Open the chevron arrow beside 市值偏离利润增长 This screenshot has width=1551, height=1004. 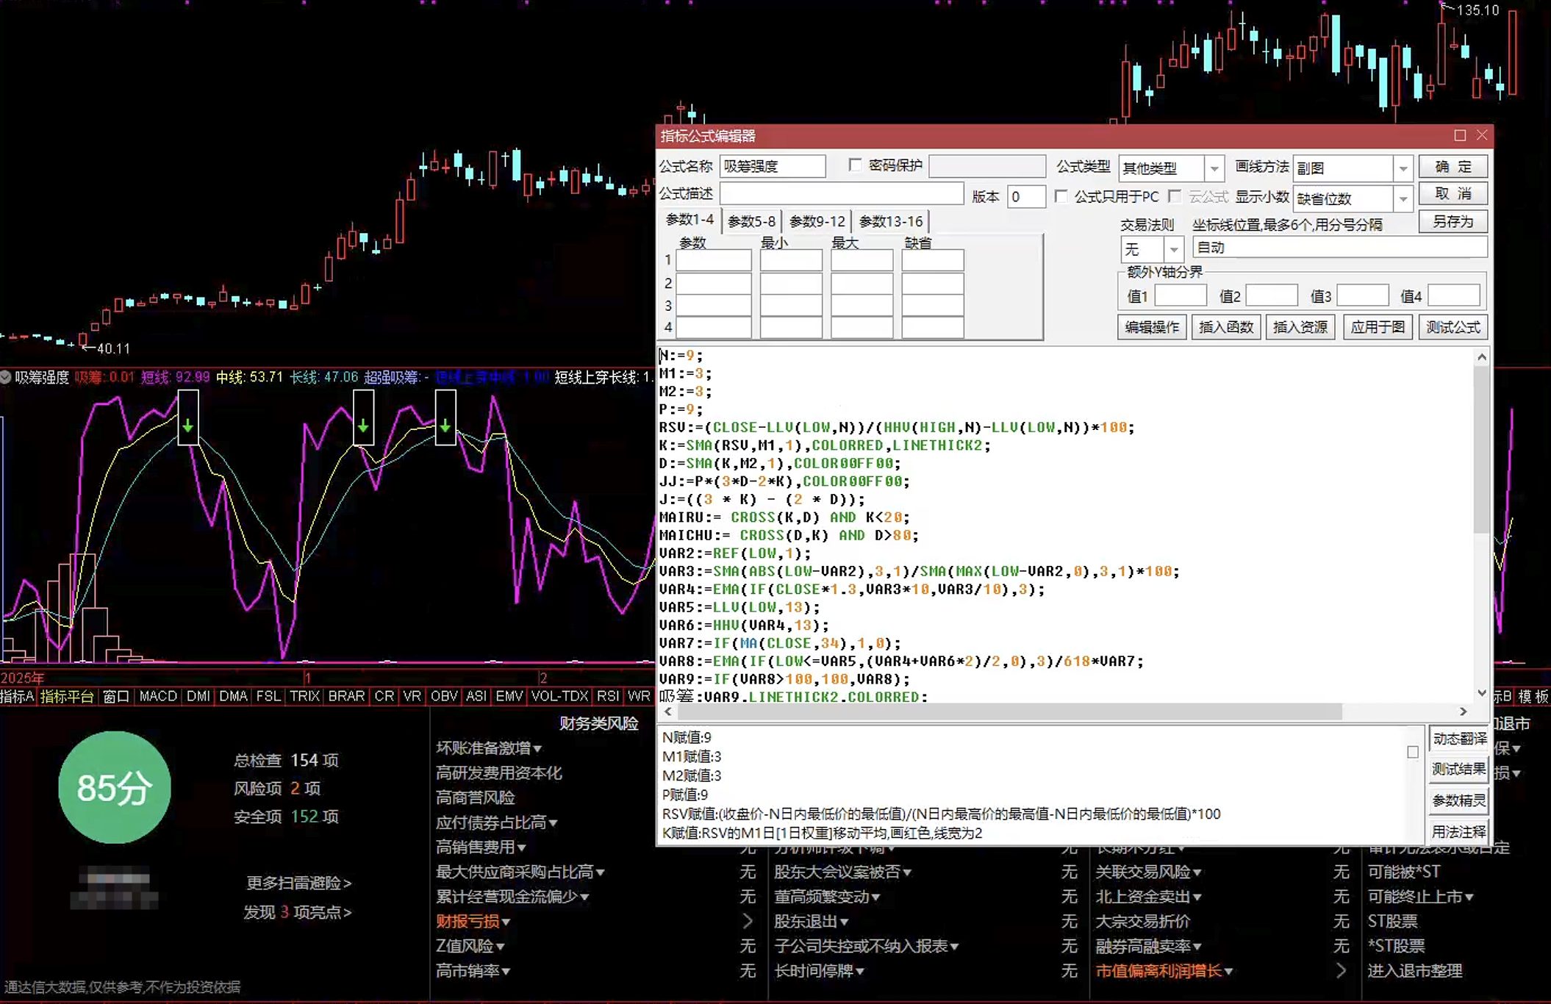tap(1342, 970)
